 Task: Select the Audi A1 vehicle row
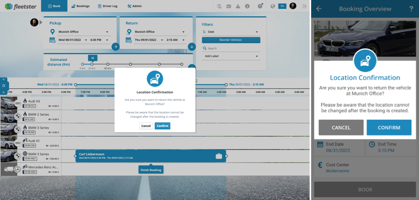coord(31,143)
